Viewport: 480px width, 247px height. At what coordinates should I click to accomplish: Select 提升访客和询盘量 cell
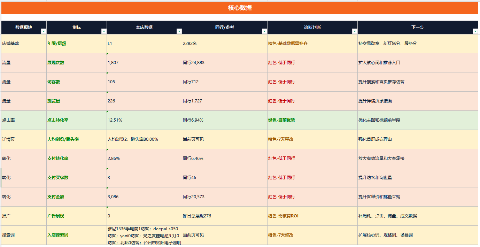point(418,178)
